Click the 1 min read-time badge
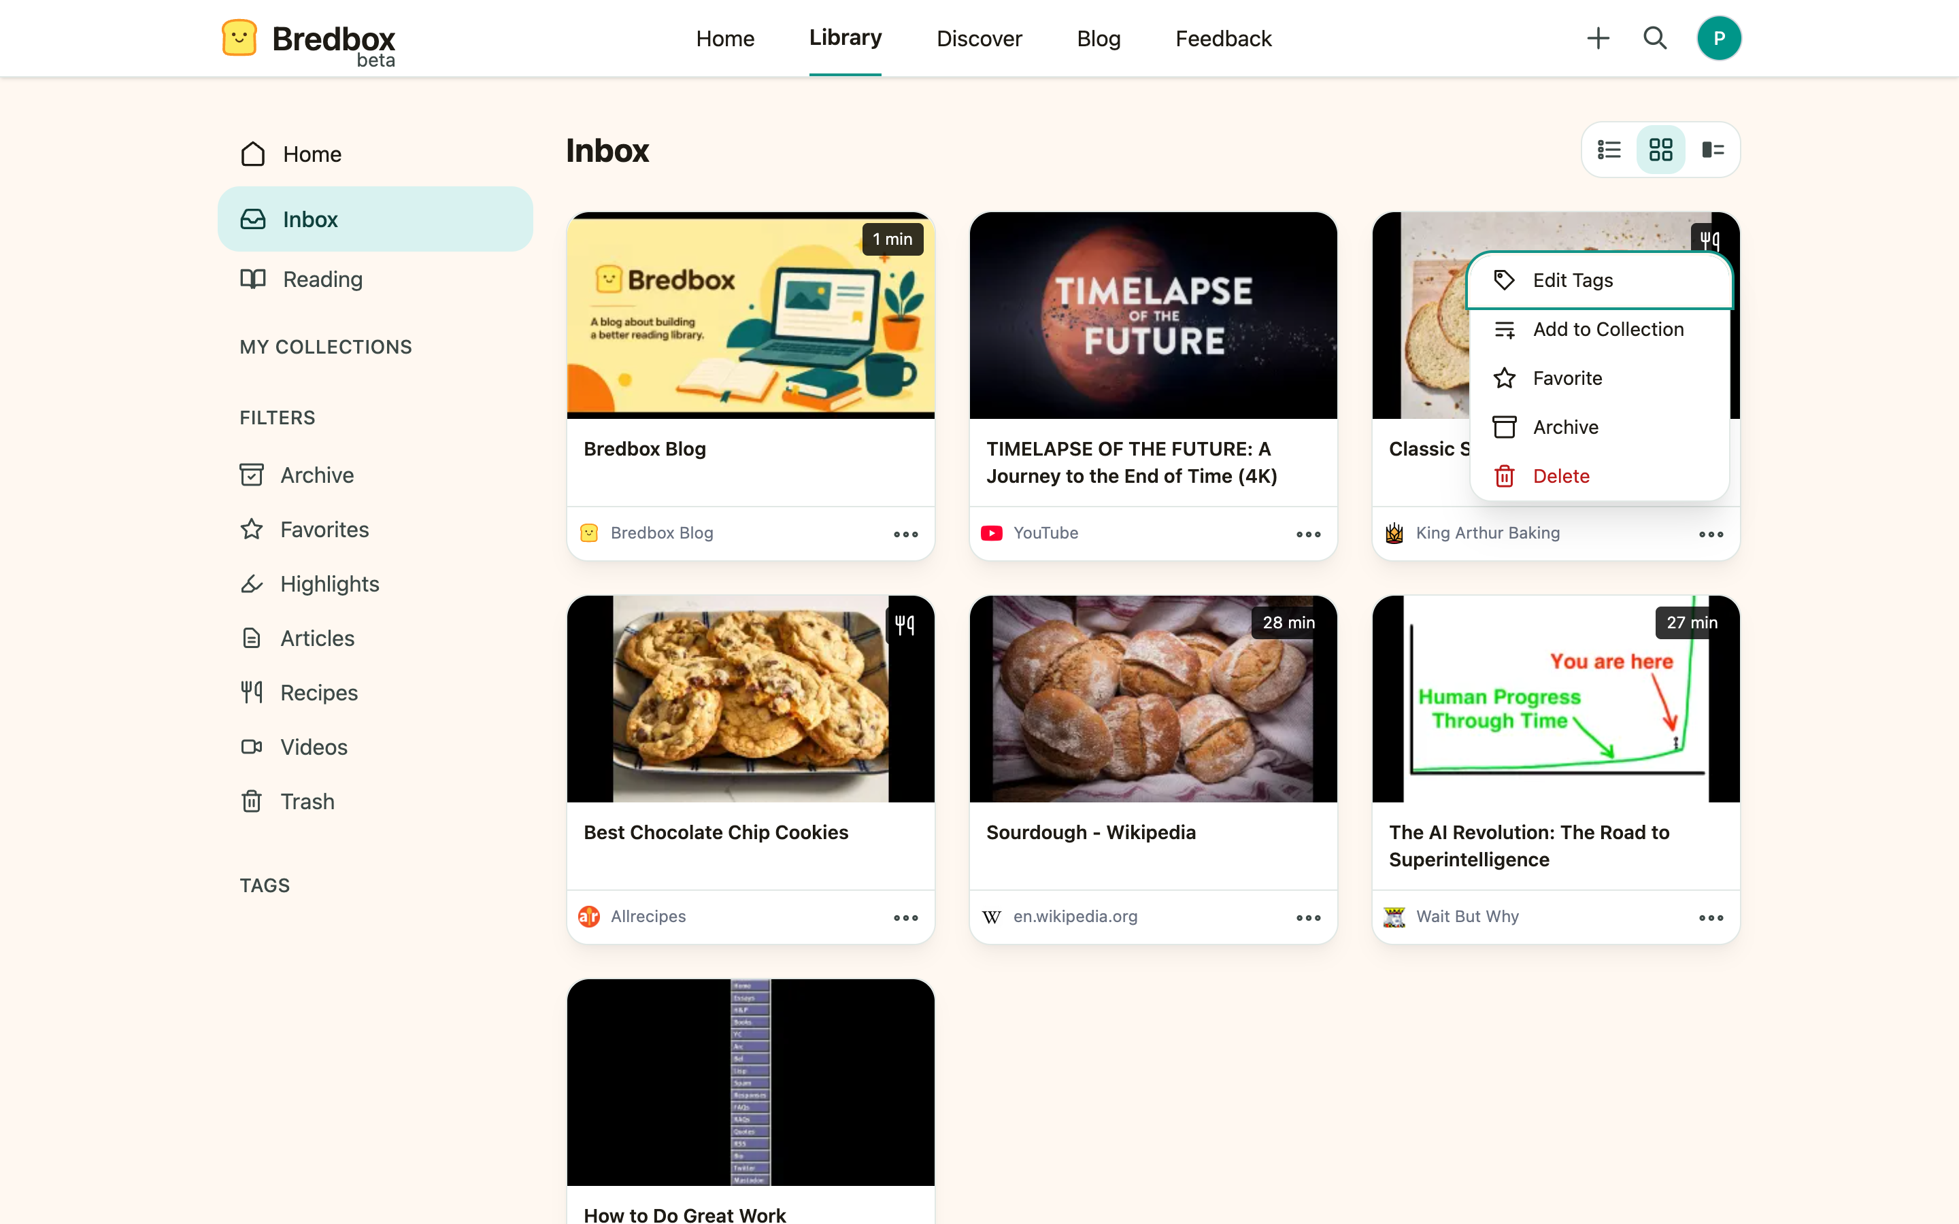1959x1224 pixels. click(893, 239)
